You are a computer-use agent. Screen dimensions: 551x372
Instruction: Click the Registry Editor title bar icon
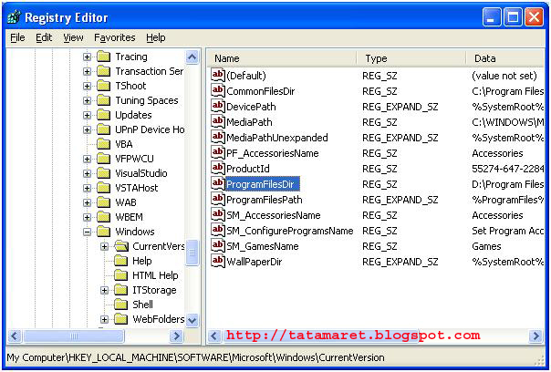tap(14, 17)
